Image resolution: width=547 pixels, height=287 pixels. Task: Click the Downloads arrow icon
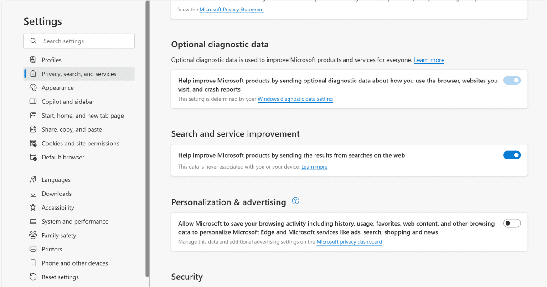tap(33, 194)
